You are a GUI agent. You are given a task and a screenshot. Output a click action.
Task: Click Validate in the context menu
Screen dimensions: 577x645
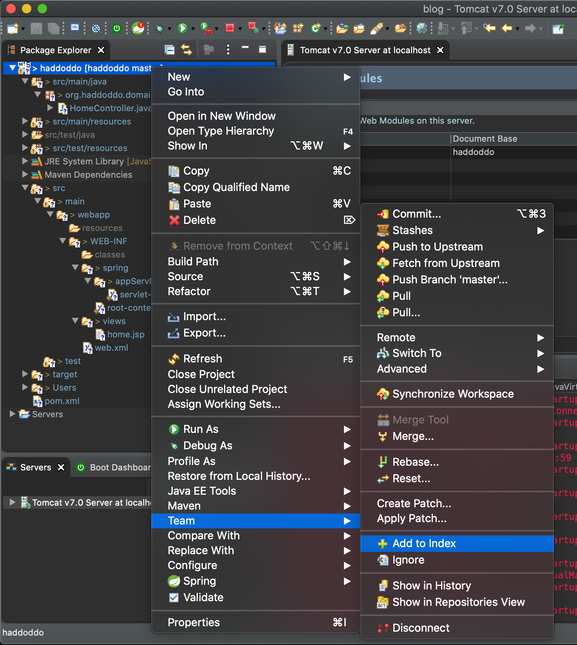pyautogui.click(x=255, y=598)
